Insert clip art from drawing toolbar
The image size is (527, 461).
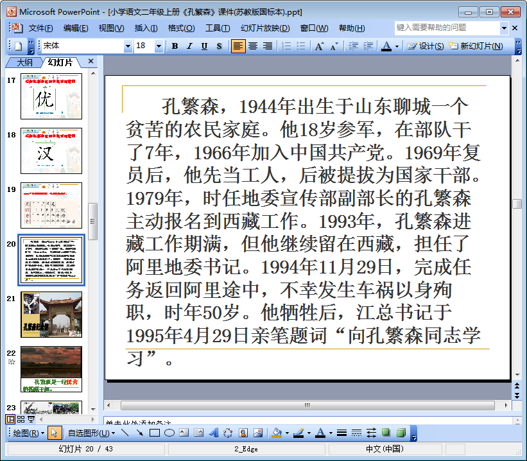[243, 433]
